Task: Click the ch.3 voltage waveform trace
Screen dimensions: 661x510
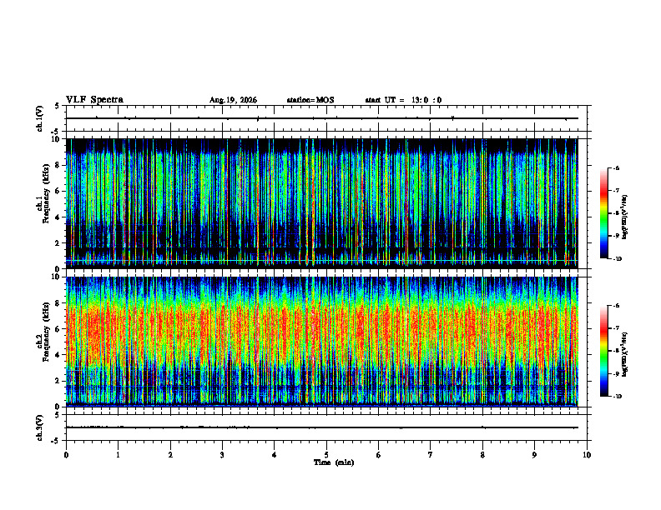Action: [x=321, y=427]
